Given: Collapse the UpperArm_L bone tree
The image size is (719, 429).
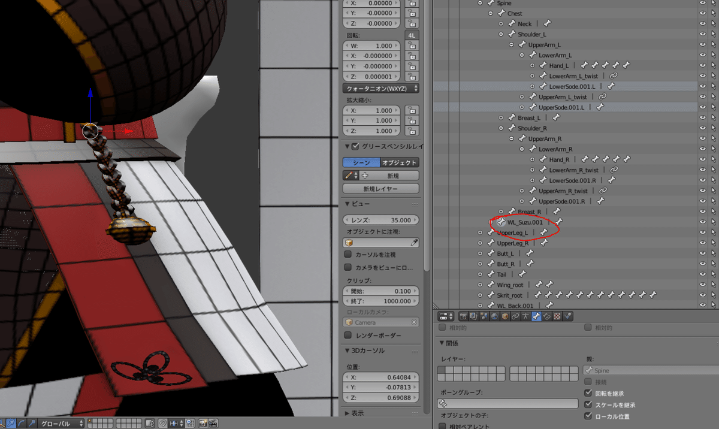Looking at the screenshot, I should (511, 44).
